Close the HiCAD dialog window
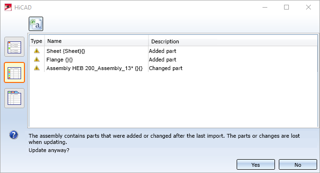Viewport: 320px width, 173px height. [309, 7]
